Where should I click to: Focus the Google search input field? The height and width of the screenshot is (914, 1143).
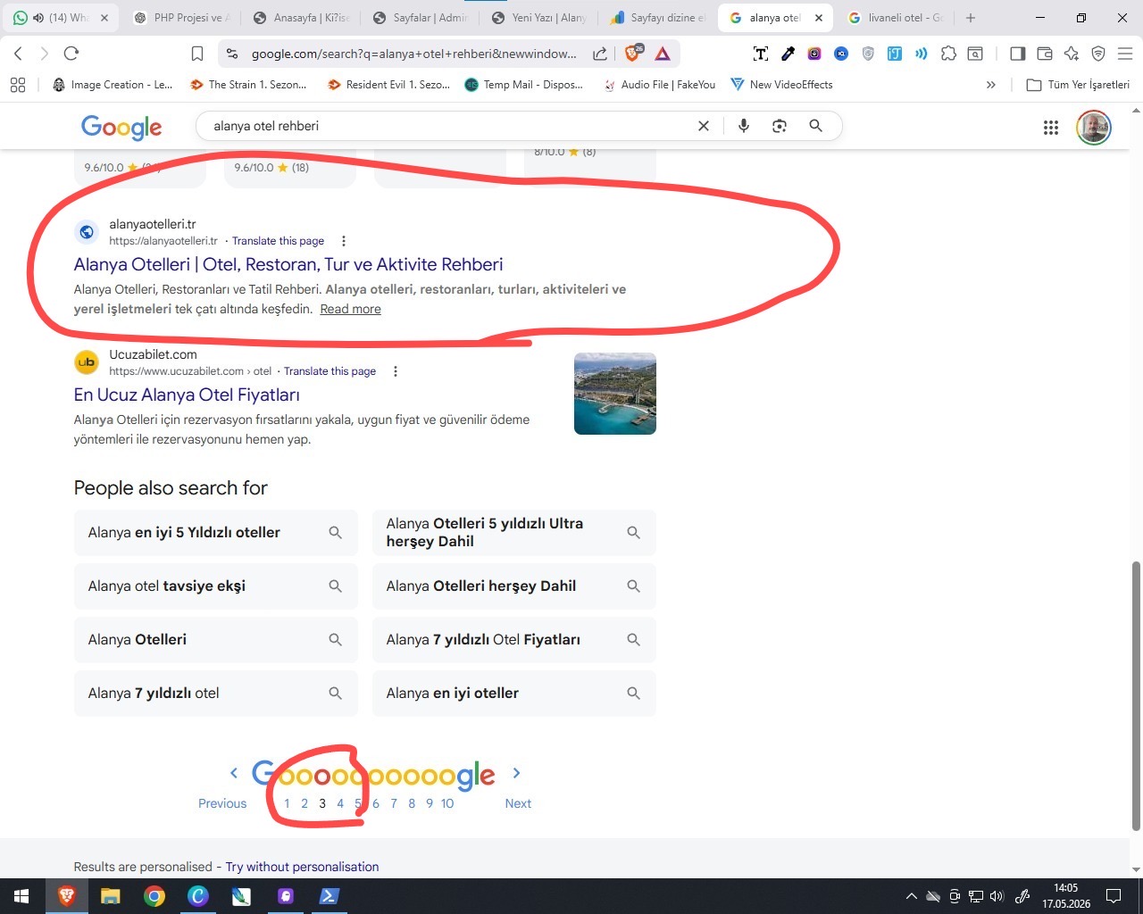point(446,126)
